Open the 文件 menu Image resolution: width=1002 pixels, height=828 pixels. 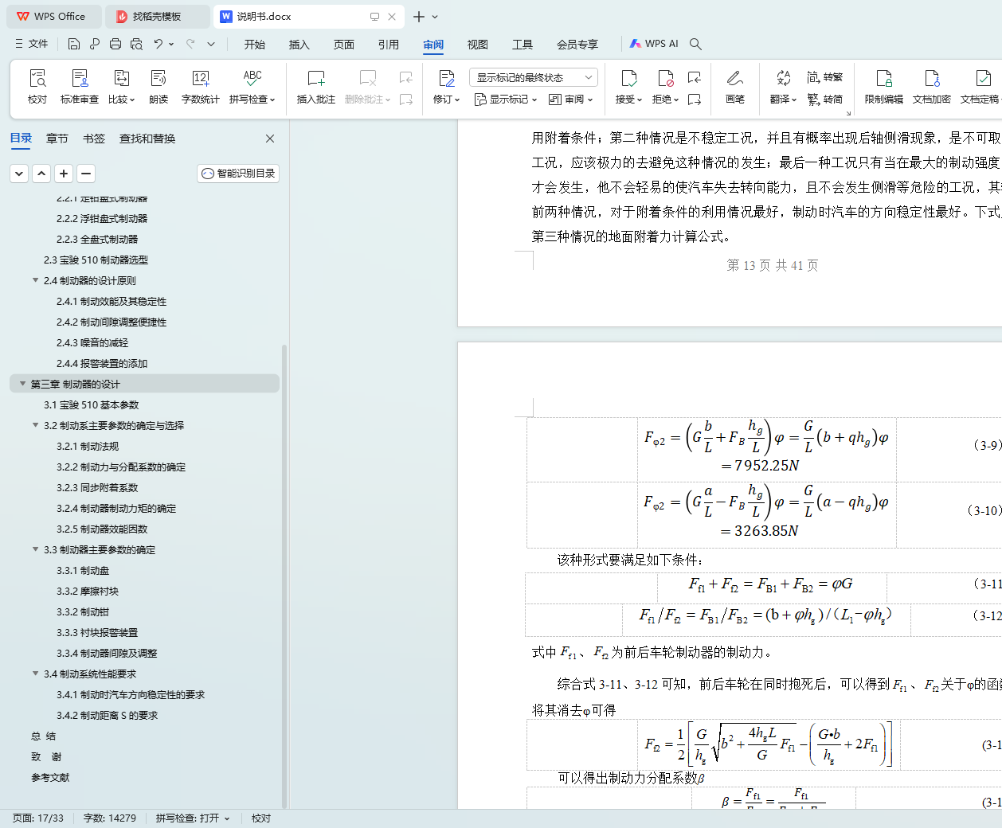(x=32, y=44)
